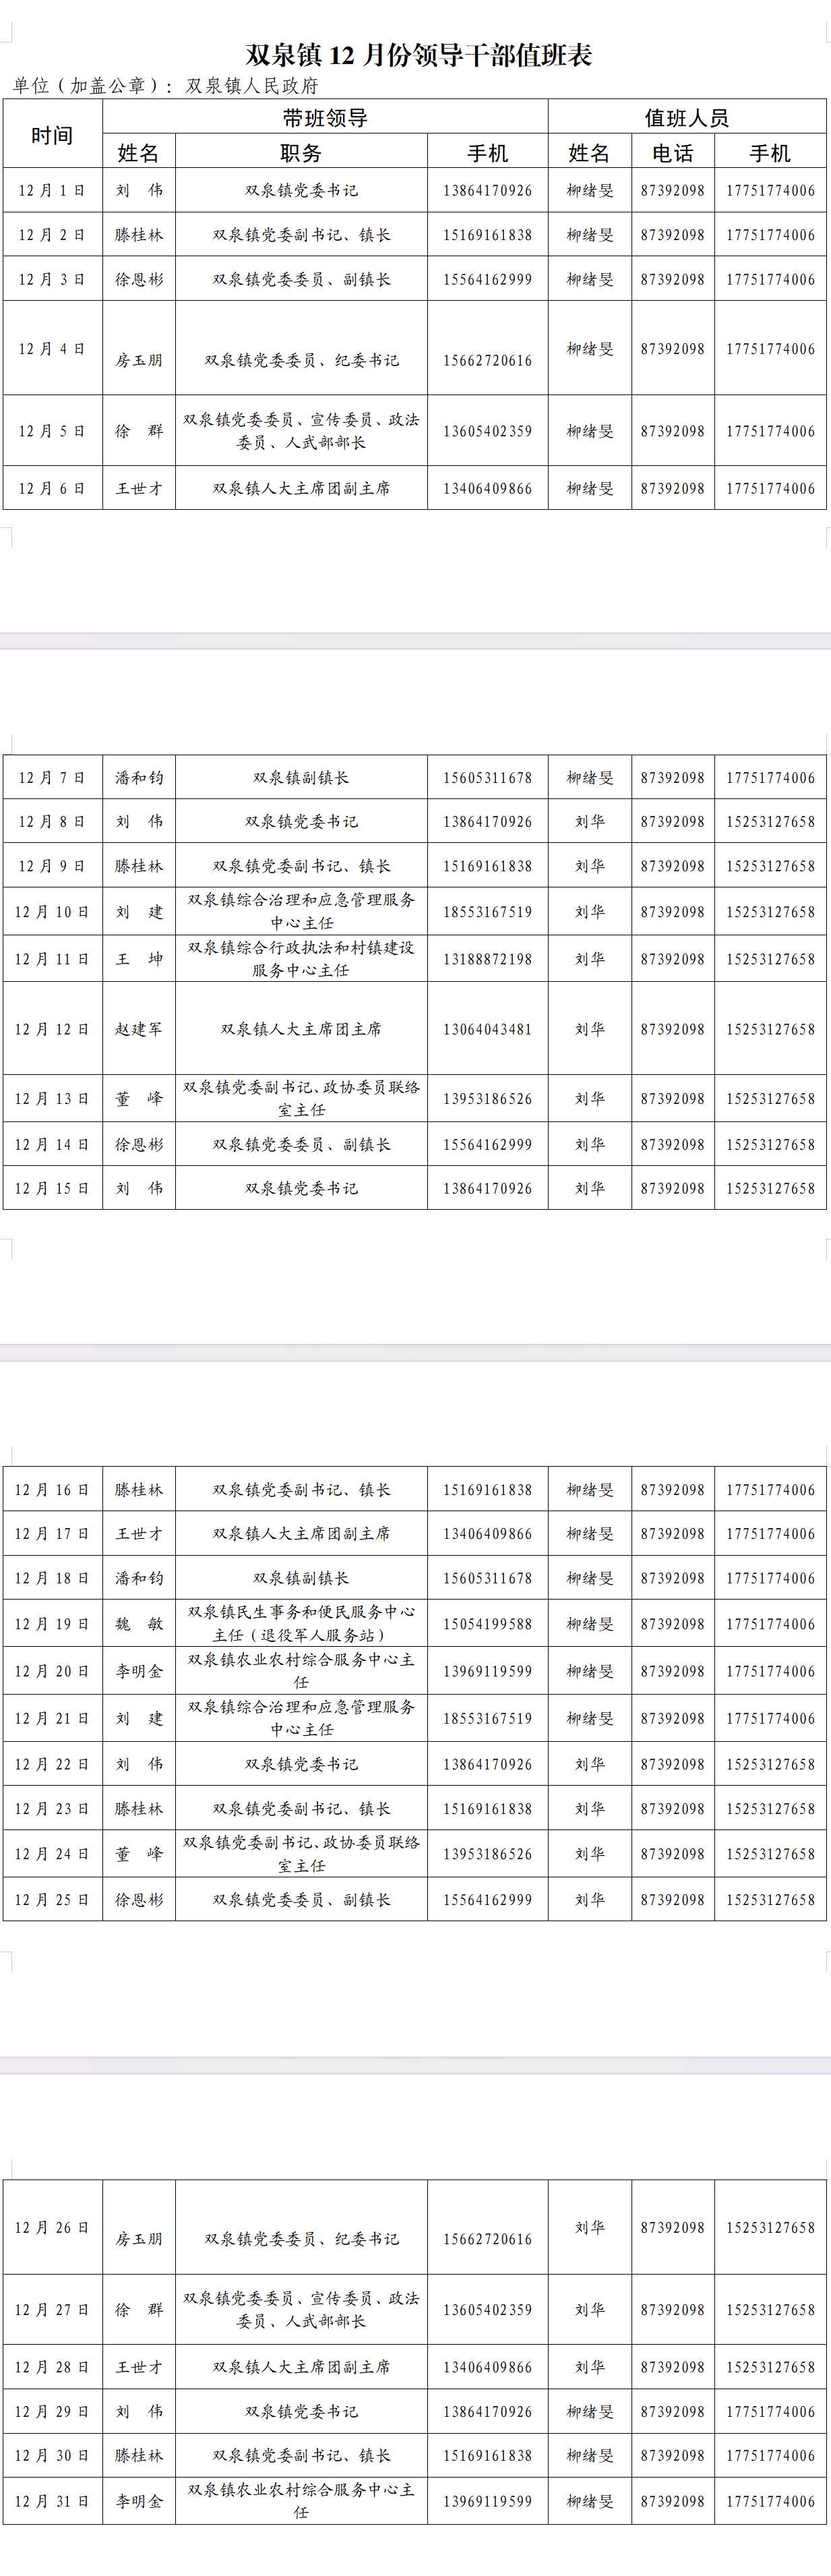Select leader name 赵建军
831x2576 pixels.
pyautogui.click(x=139, y=1029)
